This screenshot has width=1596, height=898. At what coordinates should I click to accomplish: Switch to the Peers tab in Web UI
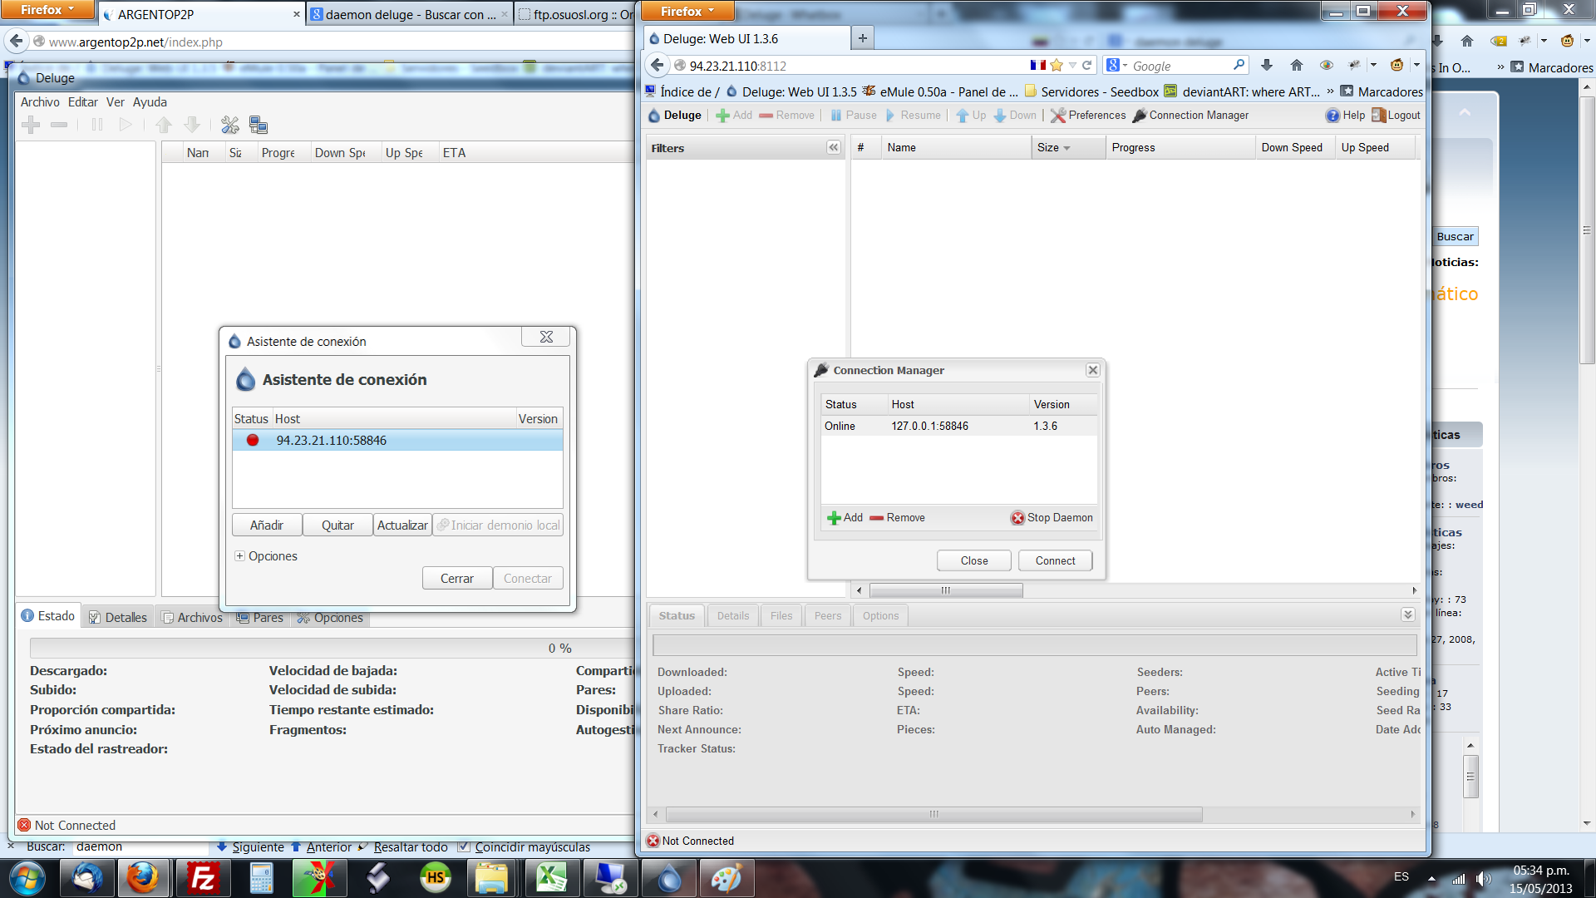(828, 615)
